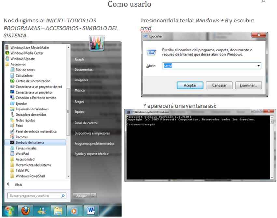Viewport: 277px width, 218px height.
Task: Expand the Tablet PC folder
Action: (x=12, y=170)
